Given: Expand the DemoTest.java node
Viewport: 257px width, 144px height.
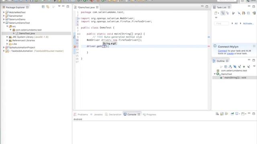Looking at the screenshot, I should pyautogui.click(x=14, y=33).
